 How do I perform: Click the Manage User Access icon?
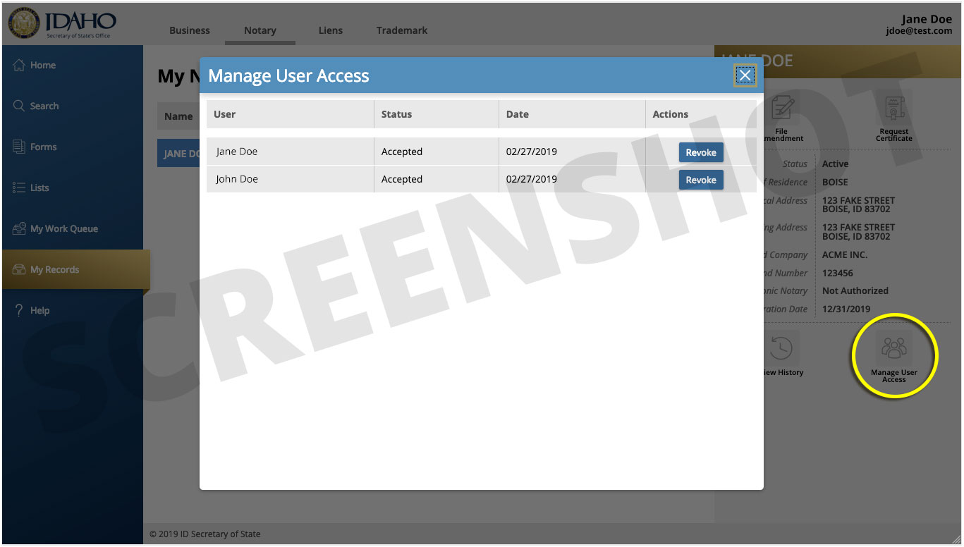click(893, 348)
